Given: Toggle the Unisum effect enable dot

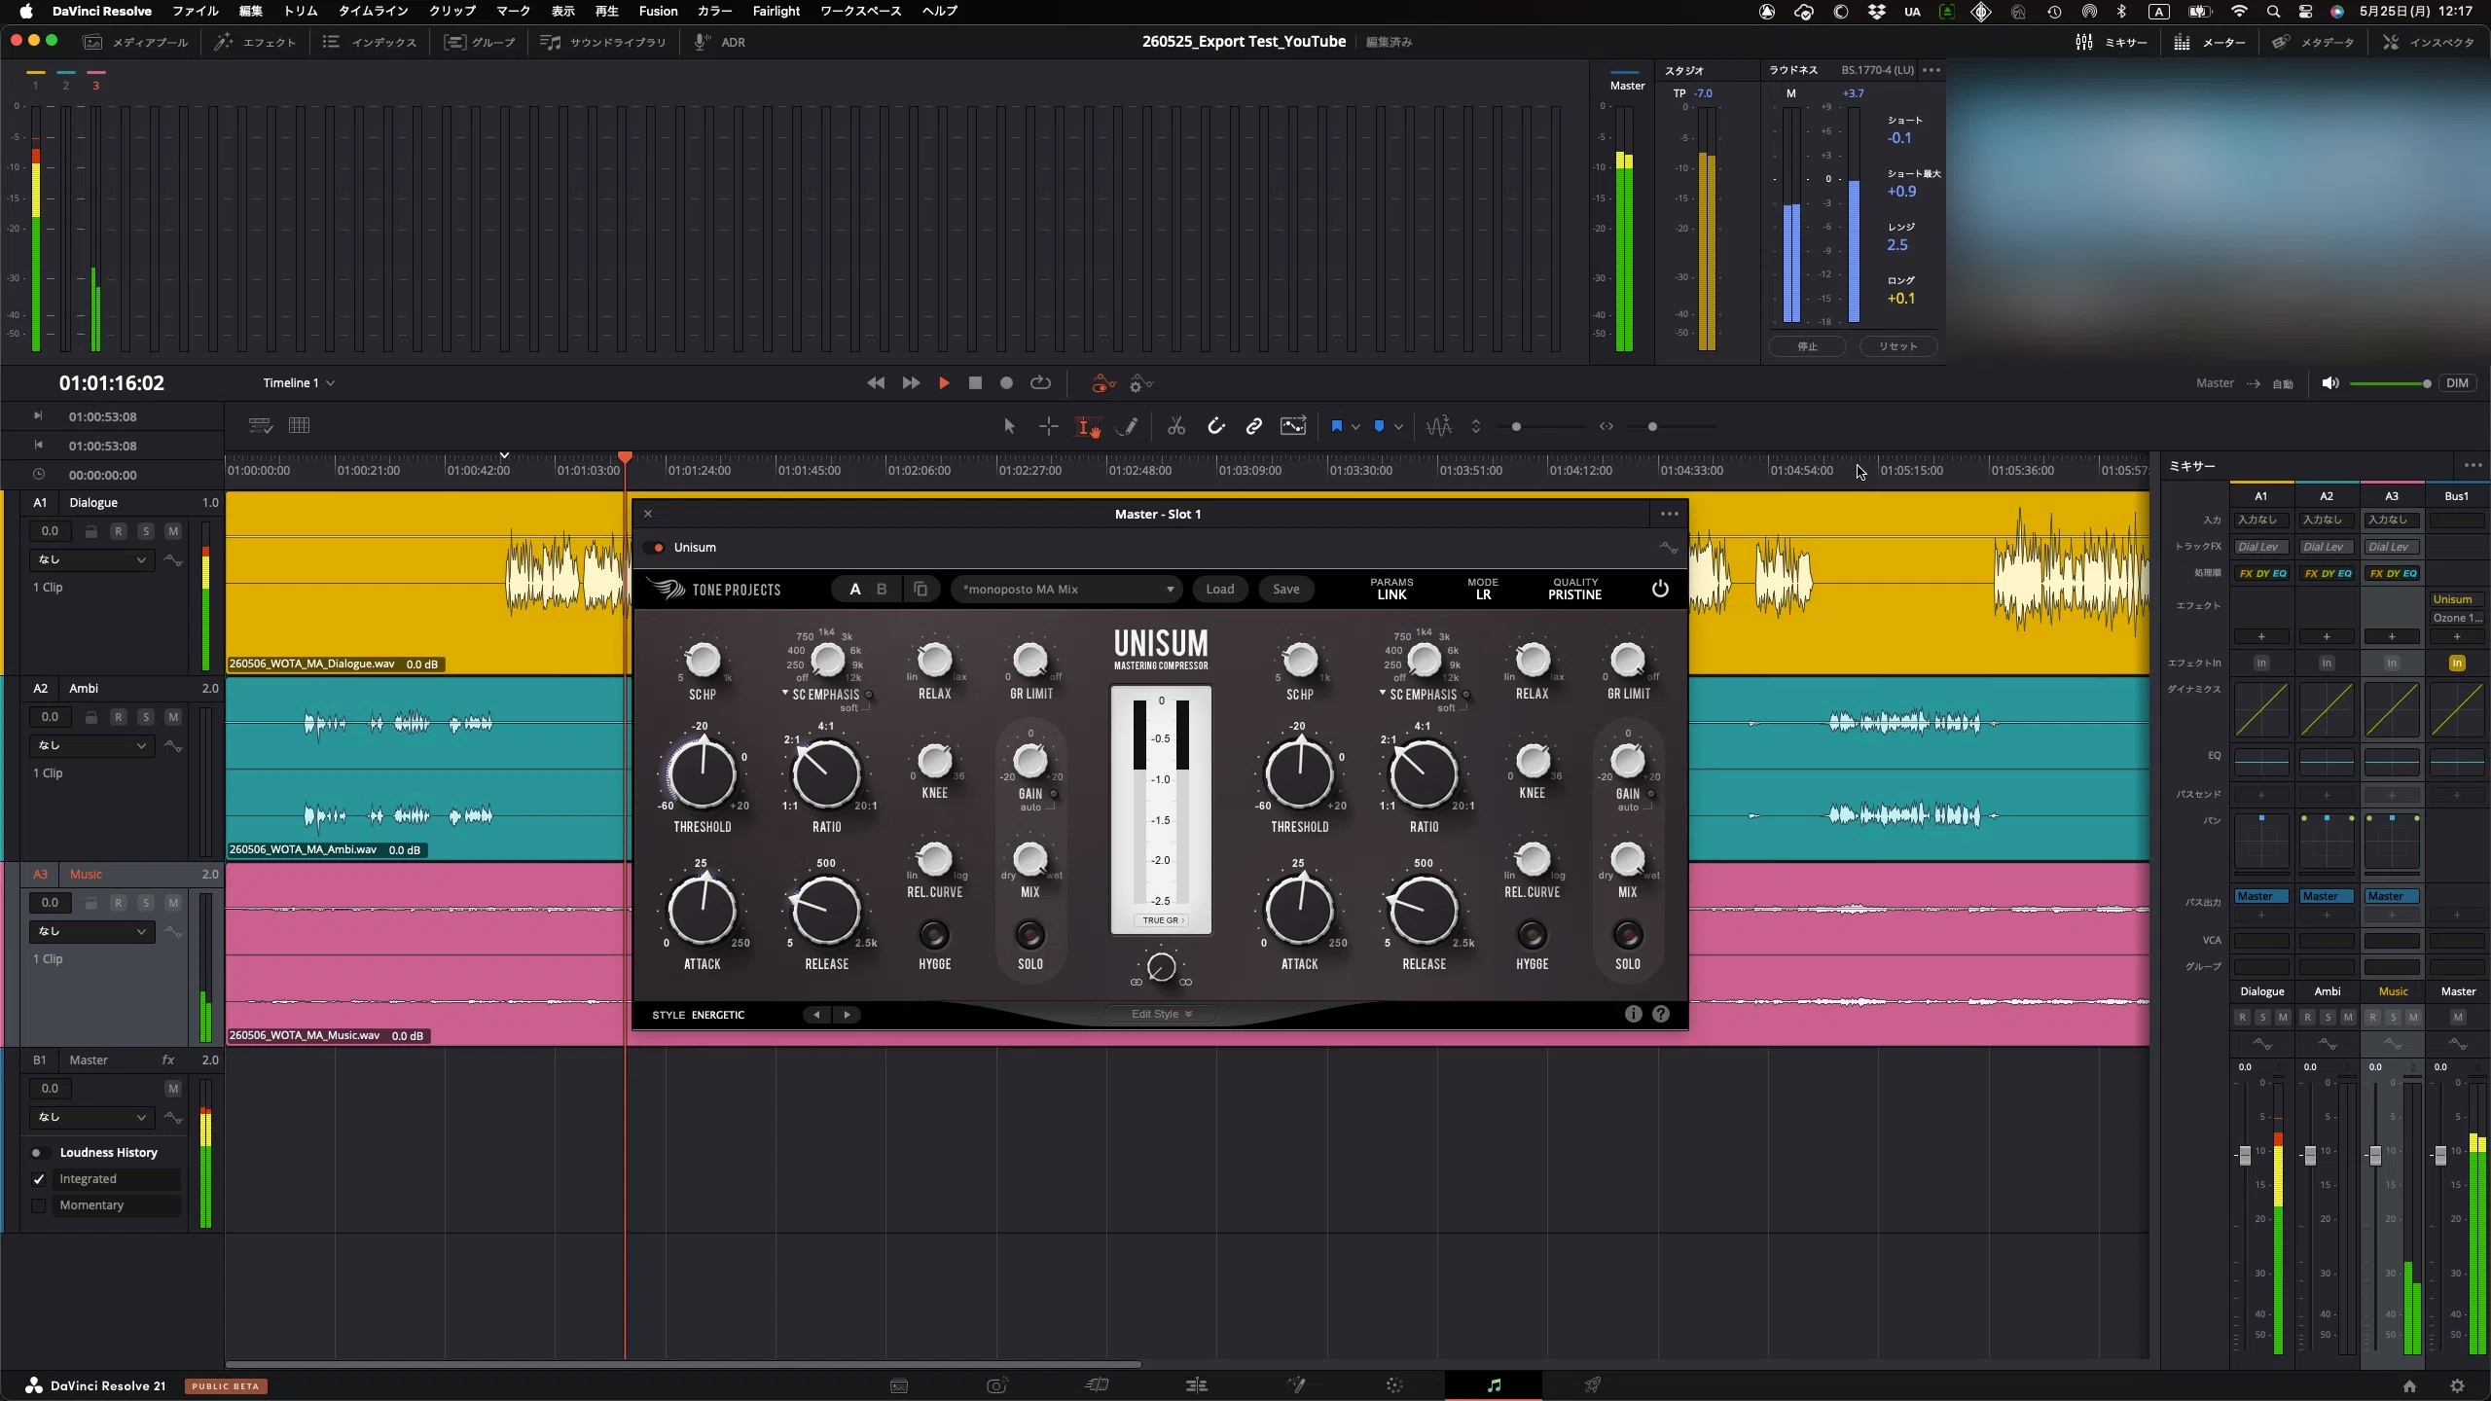Looking at the screenshot, I should click(x=659, y=548).
